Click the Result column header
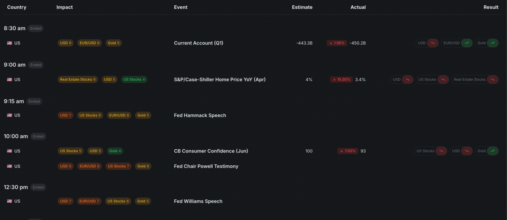Image resolution: width=507 pixels, height=220 pixels. (491, 7)
